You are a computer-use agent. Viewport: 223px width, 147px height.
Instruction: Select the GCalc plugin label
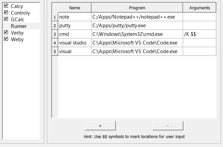18,20
